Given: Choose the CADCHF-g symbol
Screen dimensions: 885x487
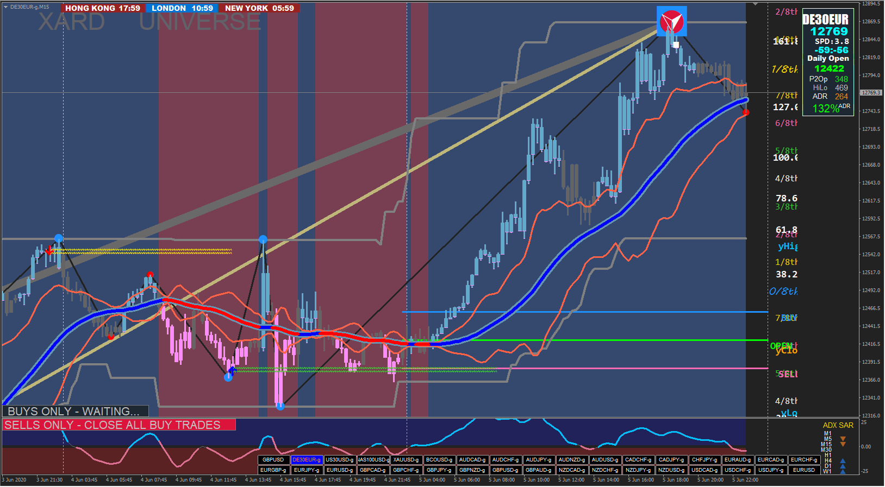Looking at the screenshot, I should pos(638,460).
